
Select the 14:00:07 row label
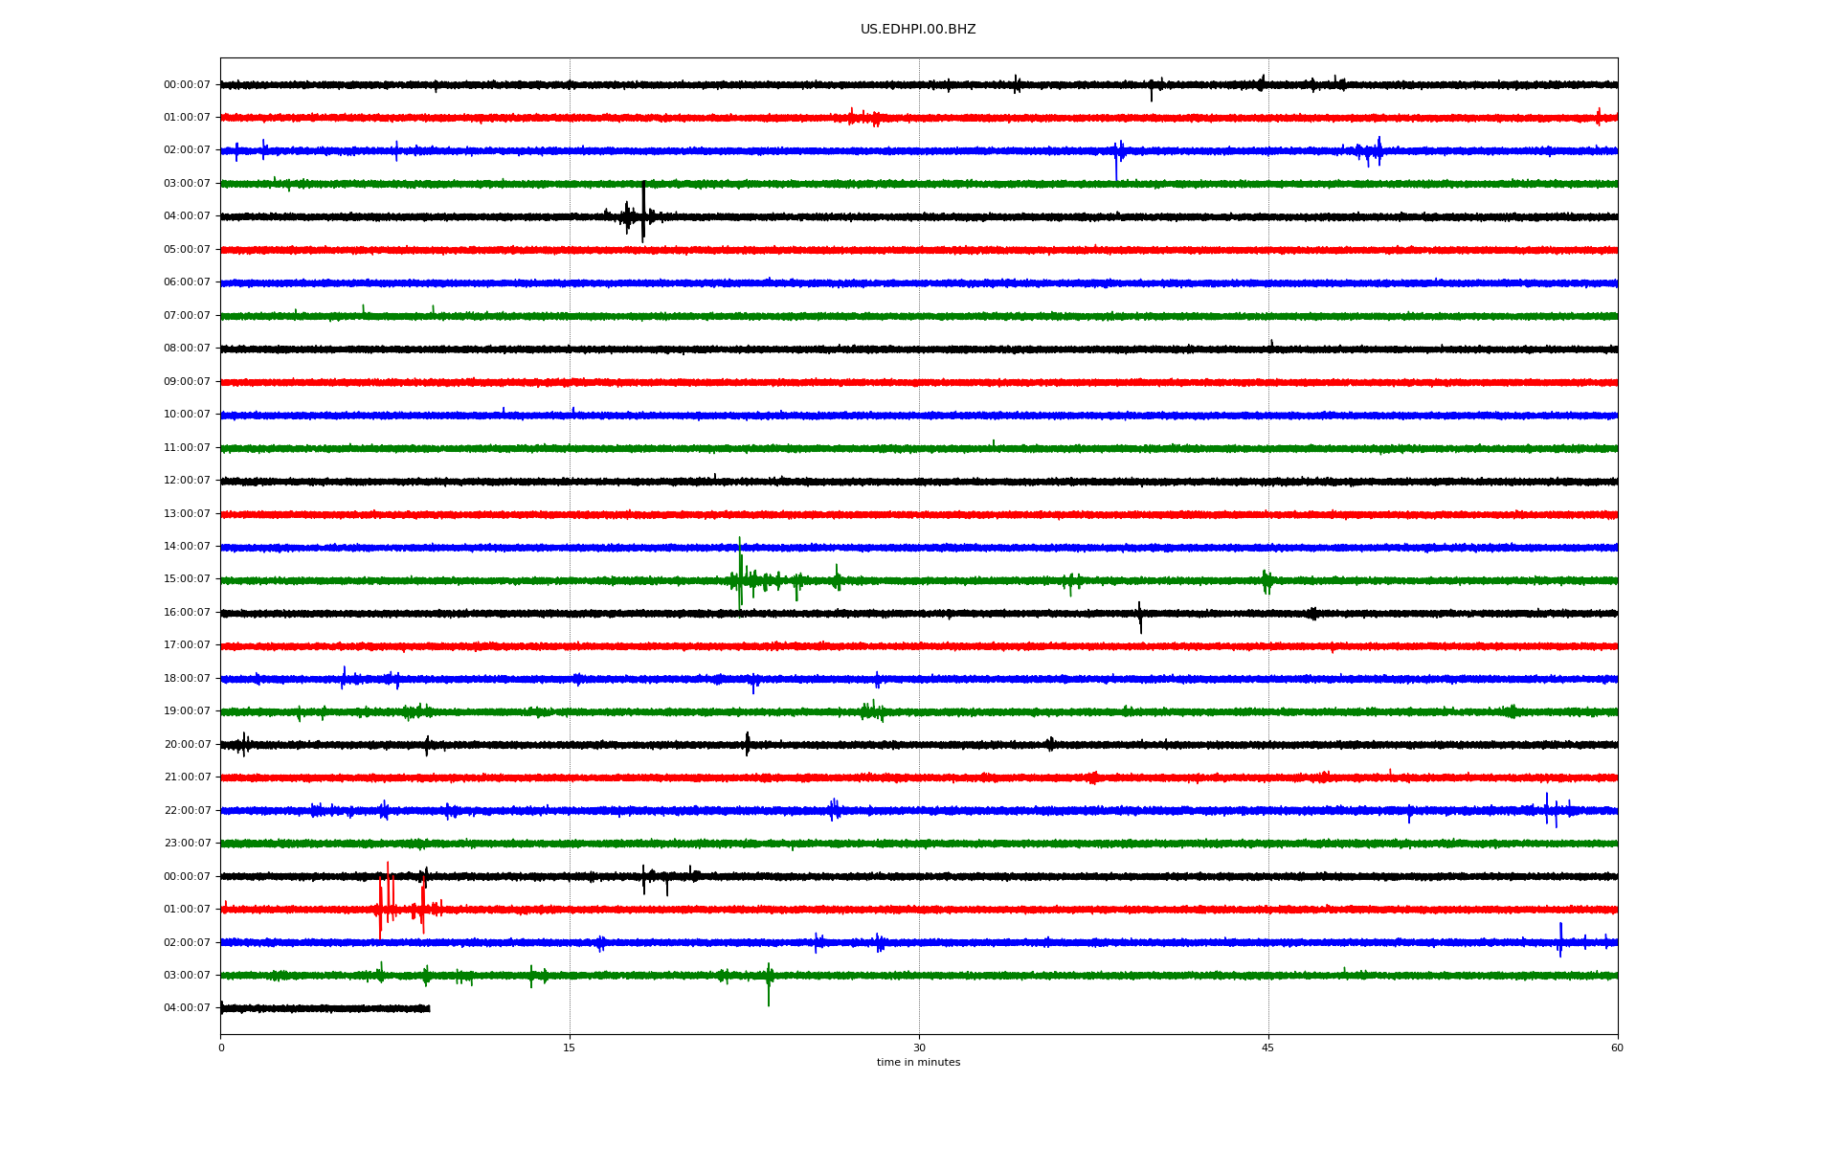tap(187, 547)
